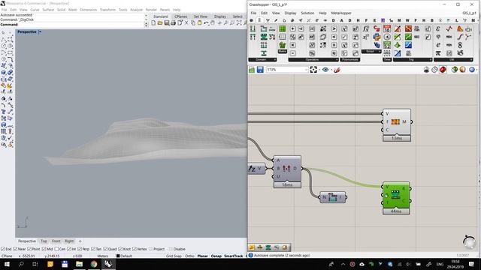Select the Pi constant component icon
This screenshot has width=481, height=270.
pos(438,53)
